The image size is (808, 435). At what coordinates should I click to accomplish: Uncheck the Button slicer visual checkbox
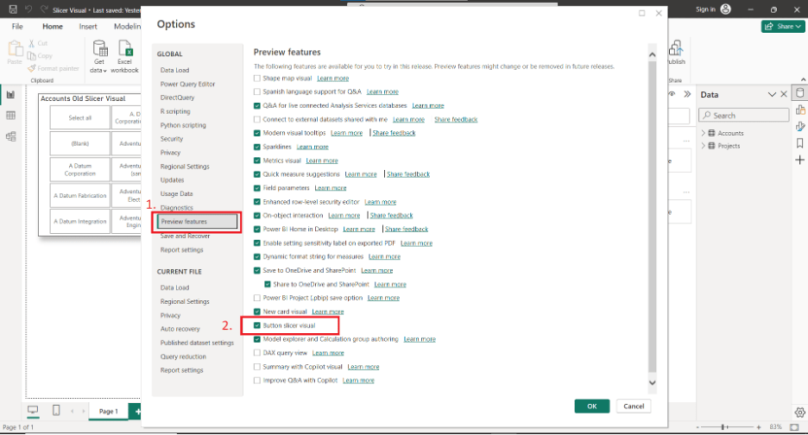pos(257,325)
